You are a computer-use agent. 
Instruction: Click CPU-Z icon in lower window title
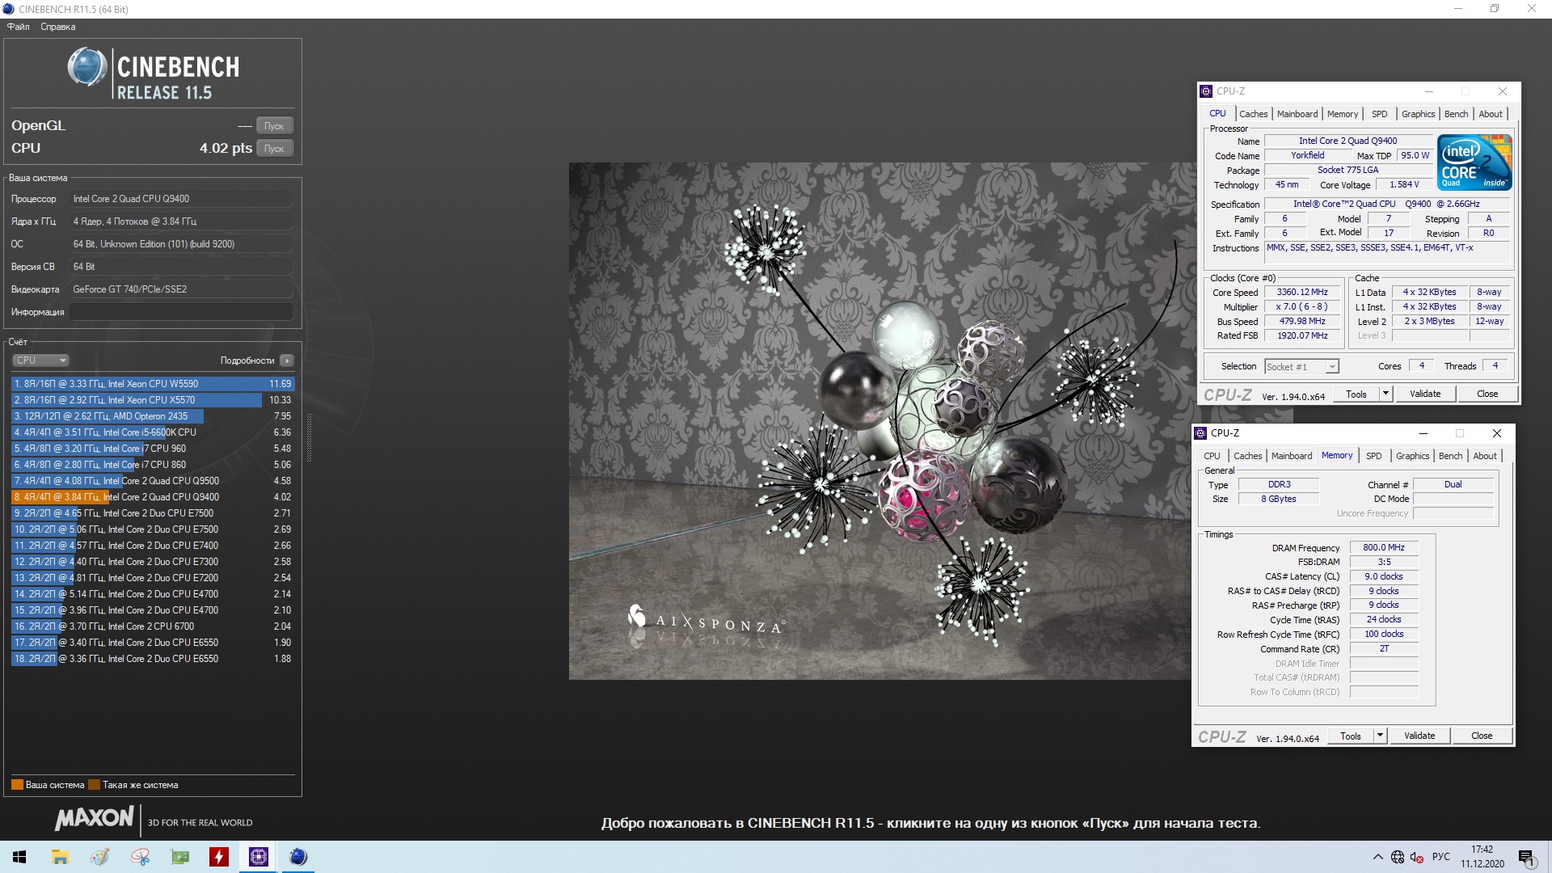click(x=1200, y=433)
